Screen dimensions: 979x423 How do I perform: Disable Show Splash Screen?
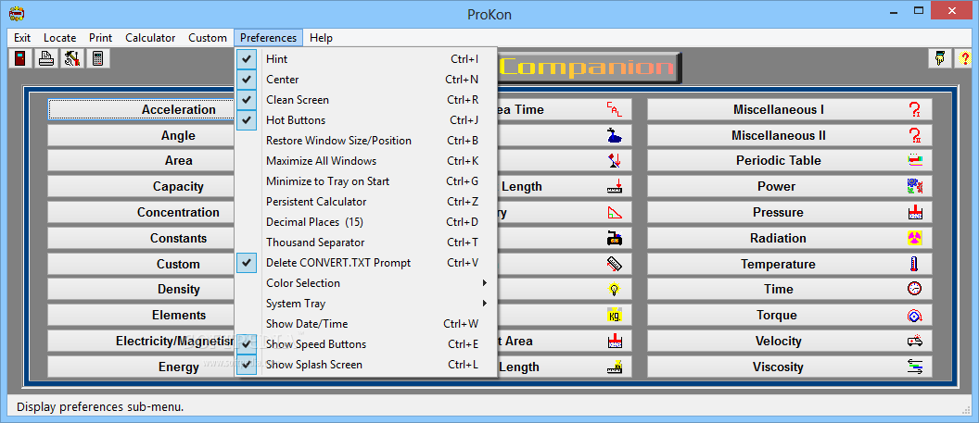(x=248, y=365)
